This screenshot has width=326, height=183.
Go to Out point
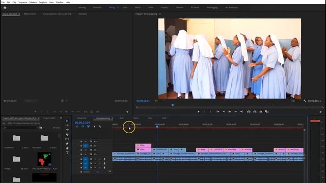pos(241,112)
